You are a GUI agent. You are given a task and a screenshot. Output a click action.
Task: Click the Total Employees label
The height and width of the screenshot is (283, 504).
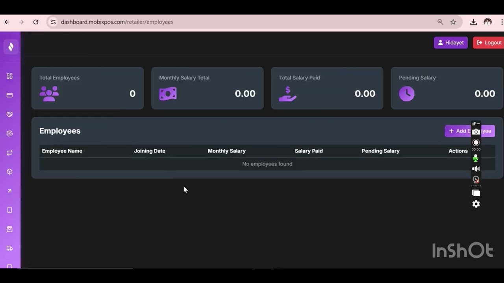coord(59,78)
